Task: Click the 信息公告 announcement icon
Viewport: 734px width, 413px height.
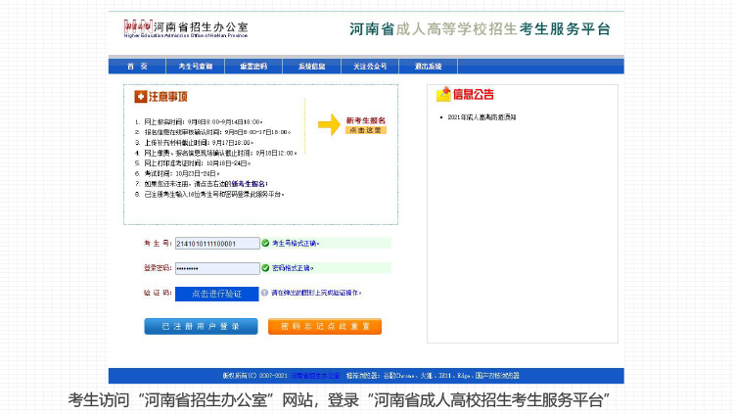Action: tap(443, 95)
